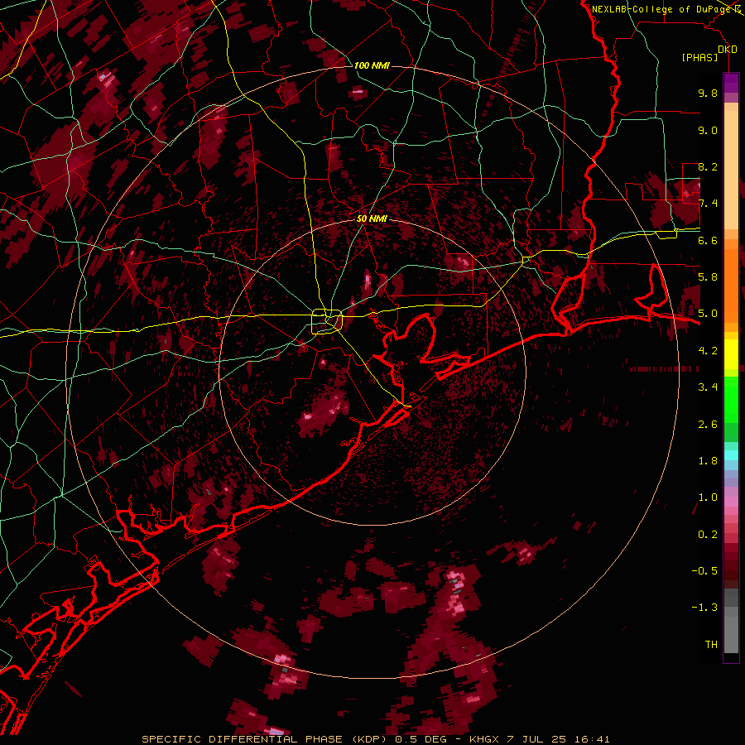Click the 0.5 DEG elevation text
745x745 pixels.
[421, 739]
